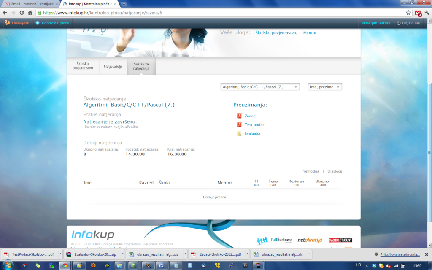Click the Evaluator zip file icon

[x=239, y=133]
